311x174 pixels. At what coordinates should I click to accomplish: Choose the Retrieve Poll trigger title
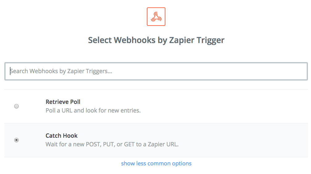(x=63, y=102)
